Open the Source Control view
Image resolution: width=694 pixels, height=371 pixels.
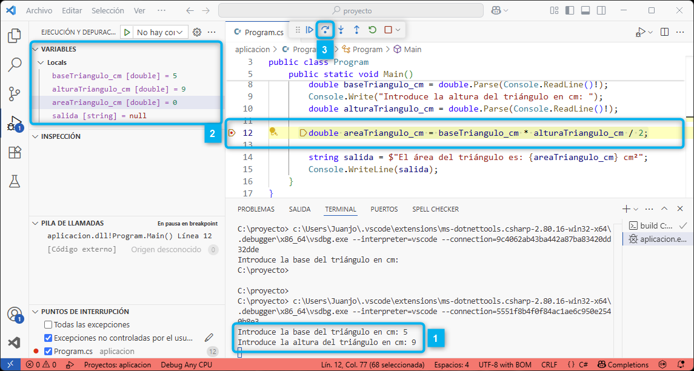(15, 93)
